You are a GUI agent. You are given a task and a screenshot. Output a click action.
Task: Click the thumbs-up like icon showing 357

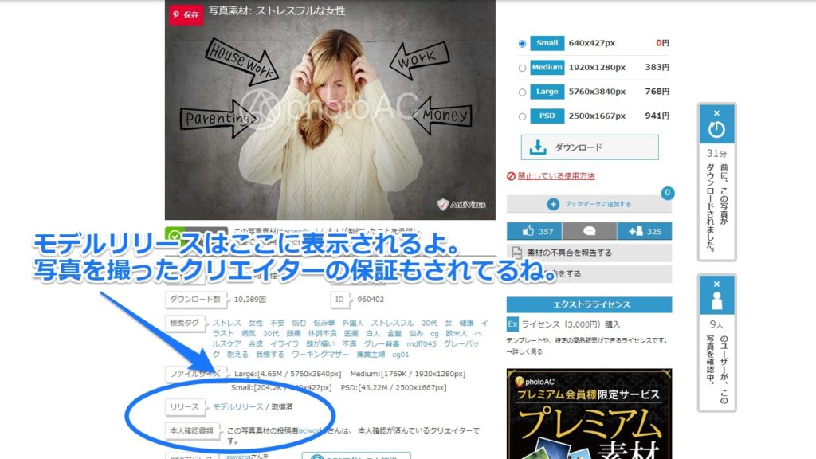527,231
